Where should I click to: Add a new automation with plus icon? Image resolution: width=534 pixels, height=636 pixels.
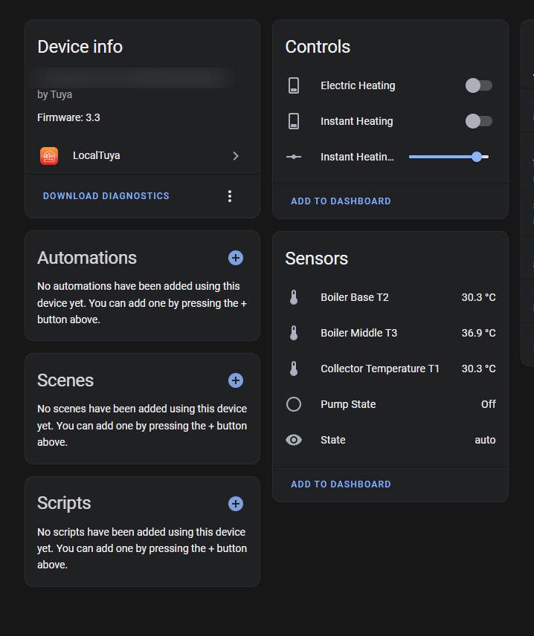click(236, 258)
